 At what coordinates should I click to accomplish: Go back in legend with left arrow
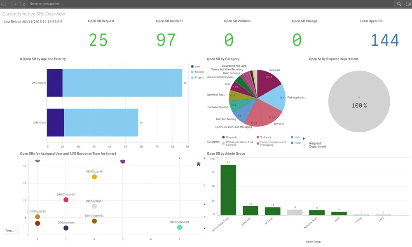click(x=304, y=145)
